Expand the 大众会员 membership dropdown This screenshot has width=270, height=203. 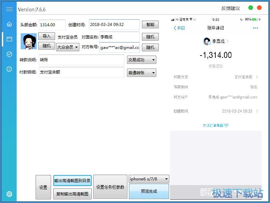tap(68, 47)
